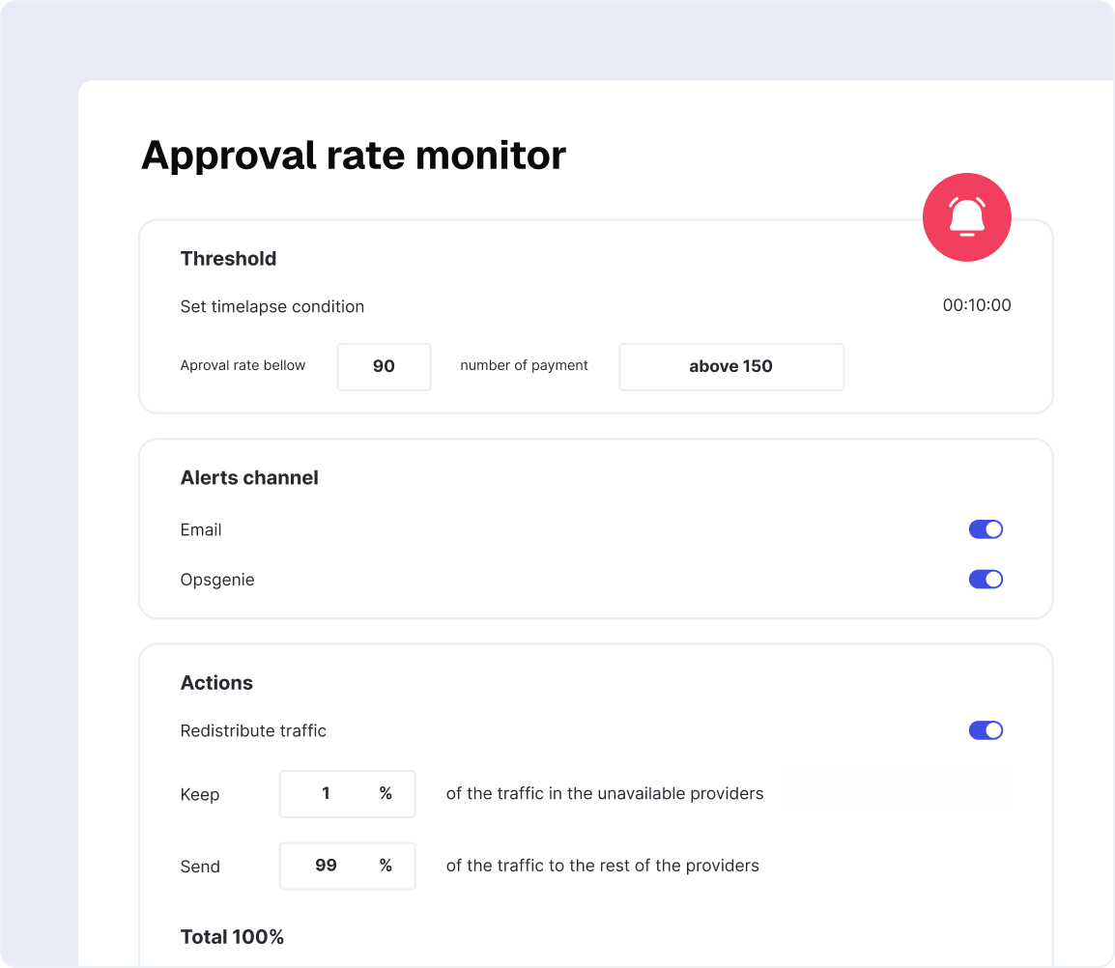
Task: Click the 'Total 100%' summary text
Action: click(232, 937)
